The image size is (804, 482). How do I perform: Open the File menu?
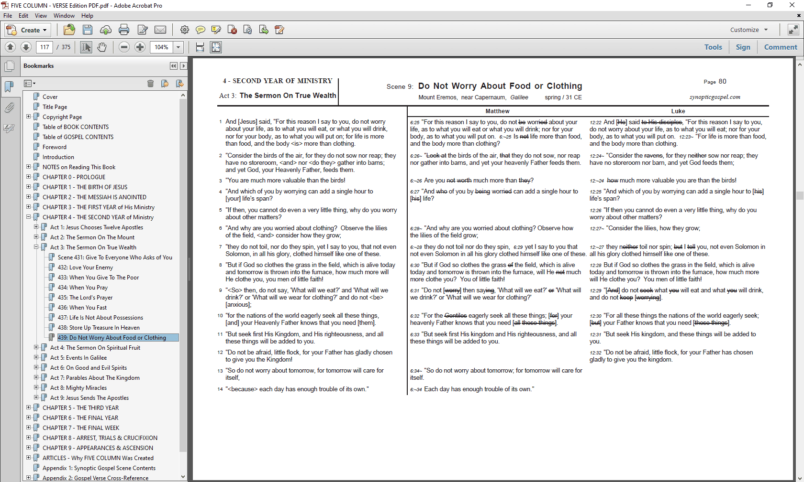click(8, 16)
